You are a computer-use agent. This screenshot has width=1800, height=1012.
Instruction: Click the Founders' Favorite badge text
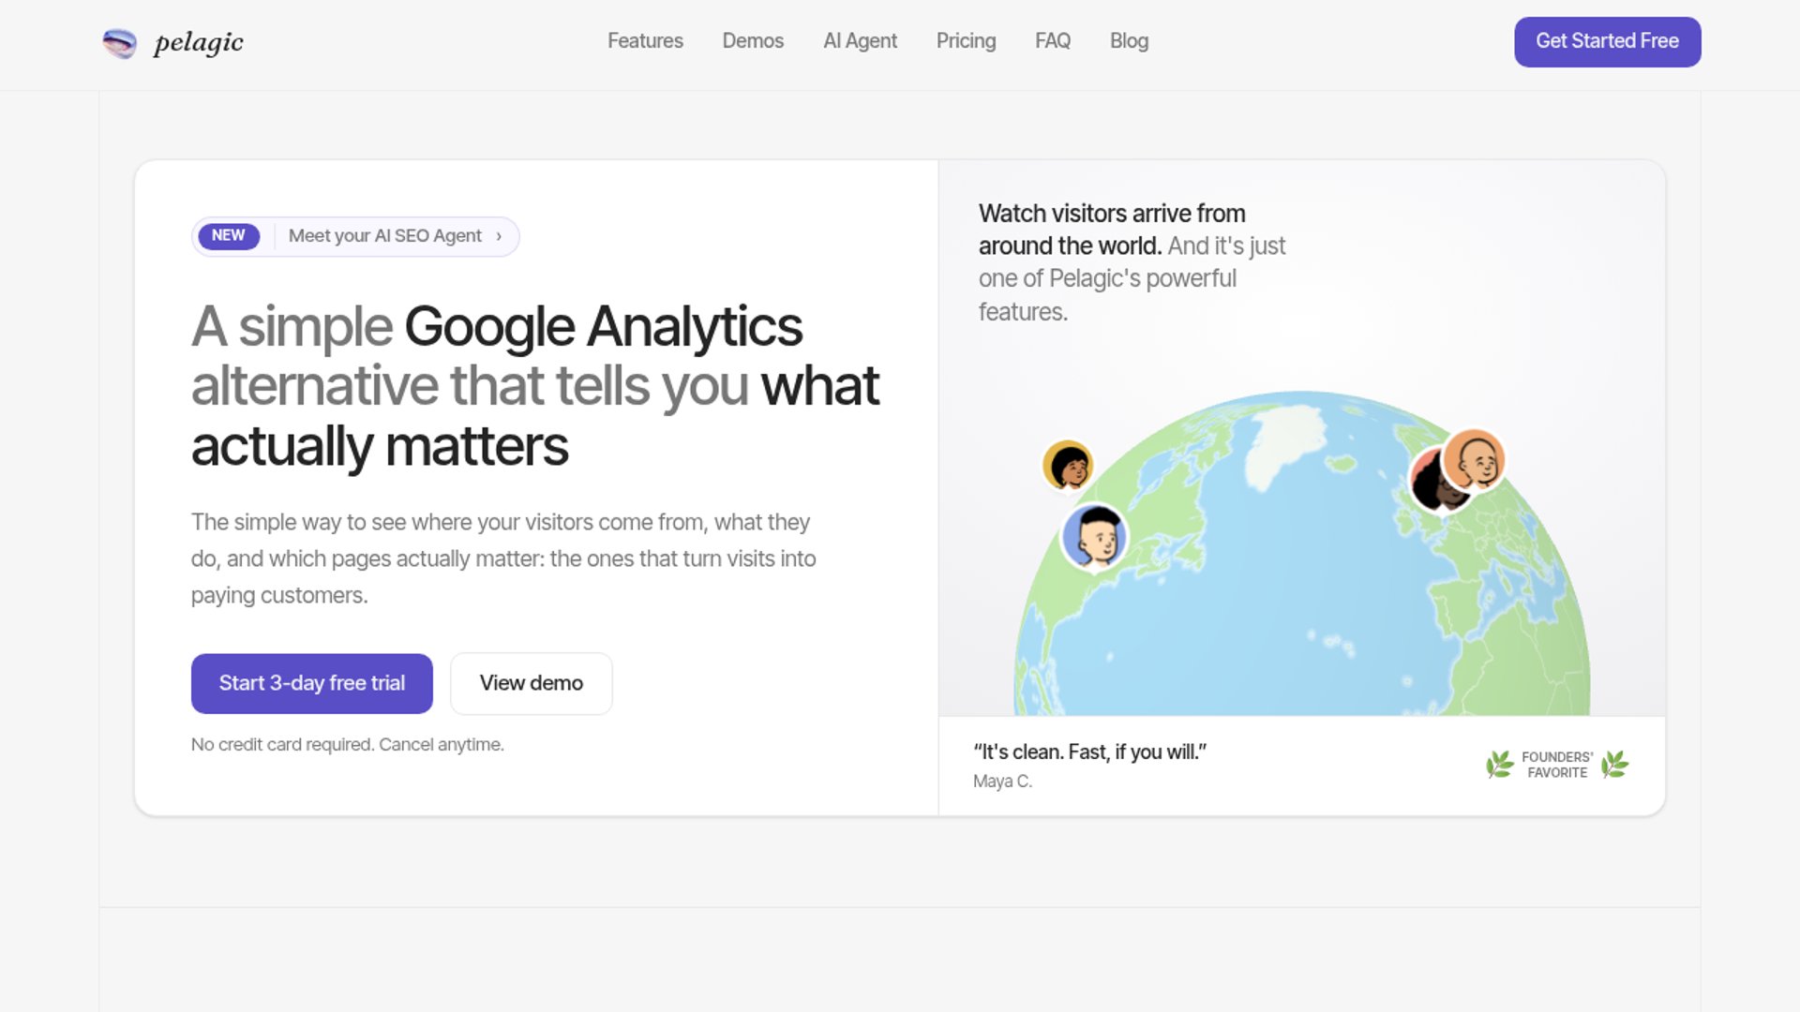pyautogui.click(x=1557, y=765)
